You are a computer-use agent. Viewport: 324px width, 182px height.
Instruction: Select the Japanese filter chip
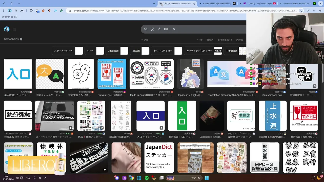pos(117,51)
